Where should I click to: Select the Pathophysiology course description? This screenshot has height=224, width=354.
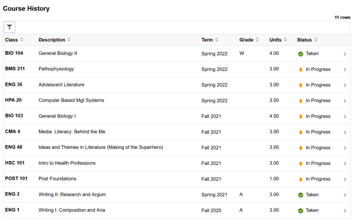(x=56, y=69)
